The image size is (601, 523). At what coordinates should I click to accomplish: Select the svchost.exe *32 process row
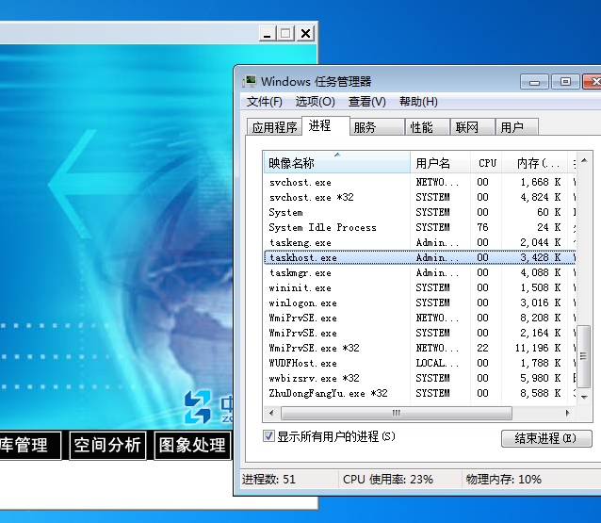coord(420,197)
